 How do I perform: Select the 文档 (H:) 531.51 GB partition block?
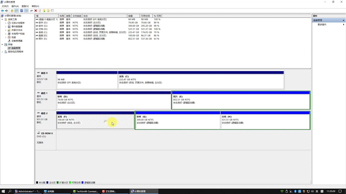[x=265, y=120]
